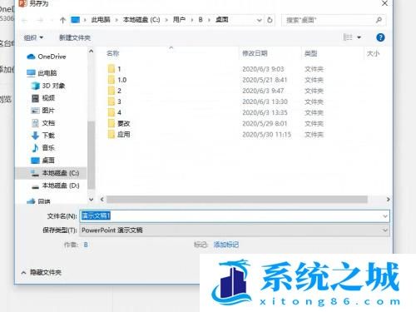Open the 保存类型 PowerPoint 演示文稿 dropdown
Viewport: 416px width, 312px height.
(235, 230)
